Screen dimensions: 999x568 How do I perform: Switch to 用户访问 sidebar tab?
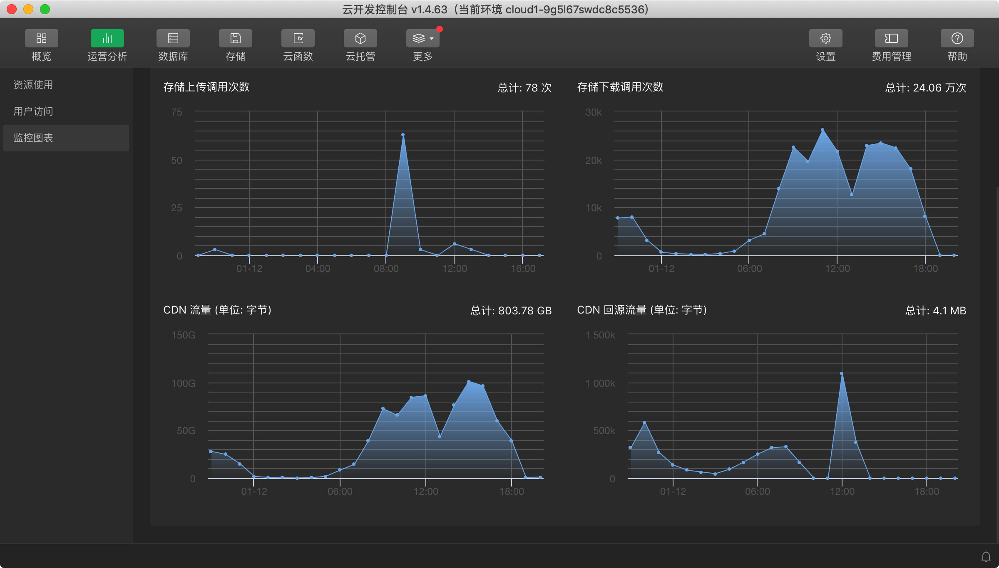[x=33, y=111]
